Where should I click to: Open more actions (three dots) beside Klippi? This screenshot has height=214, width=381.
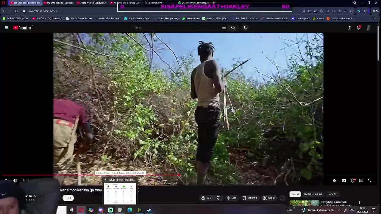[282, 198]
